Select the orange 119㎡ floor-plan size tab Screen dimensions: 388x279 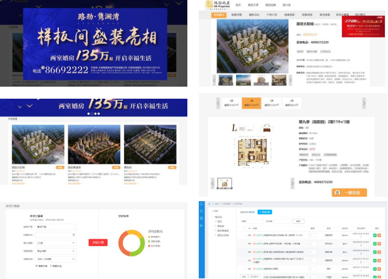pos(251,103)
